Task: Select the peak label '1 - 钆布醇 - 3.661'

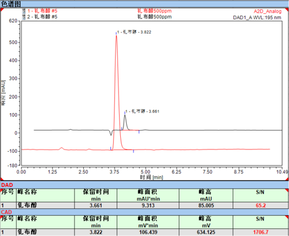Action: pyautogui.click(x=142, y=111)
